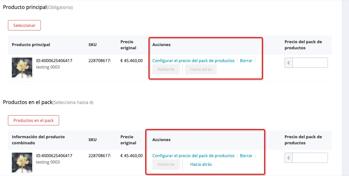Click Borrar in the Producto principal row
Screen dimensions: 349x176
tap(246, 60)
